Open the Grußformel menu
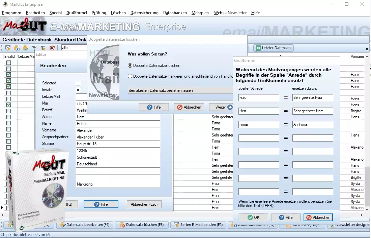Viewport: 371px width, 238px height. click(77, 13)
